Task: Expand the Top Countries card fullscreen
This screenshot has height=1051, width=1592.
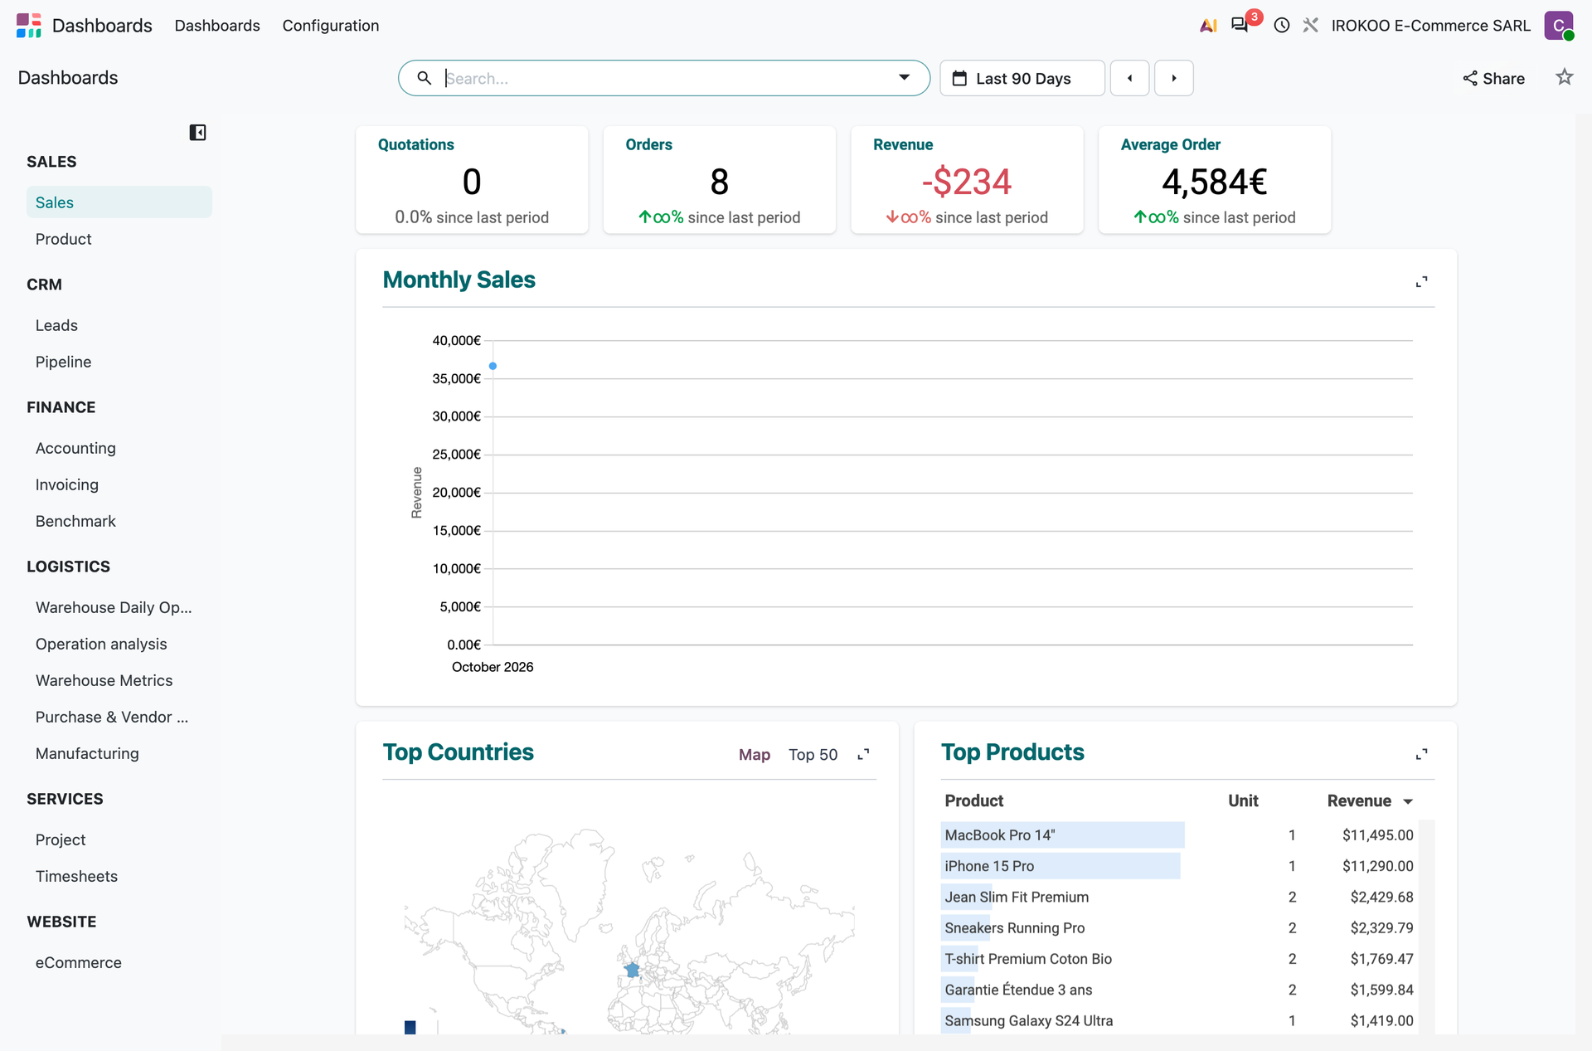Action: coord(863,754)
